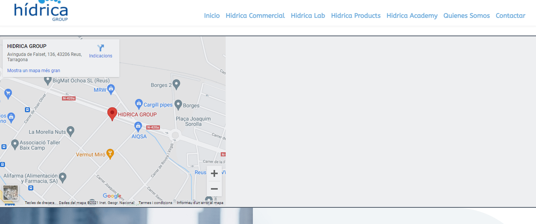The width and height of the screenshot is (536, 224).
Task: Click the Hídrica Group logo
Action: pos(41,11)
